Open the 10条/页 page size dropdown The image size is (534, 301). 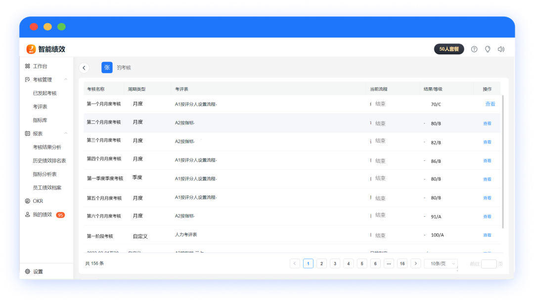click(441, 263)
